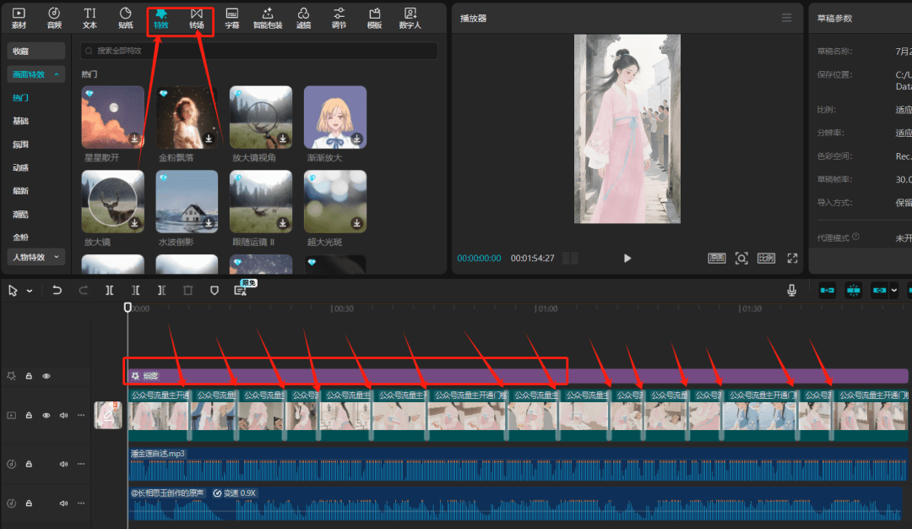Open the 音频 audio tab

54,18
